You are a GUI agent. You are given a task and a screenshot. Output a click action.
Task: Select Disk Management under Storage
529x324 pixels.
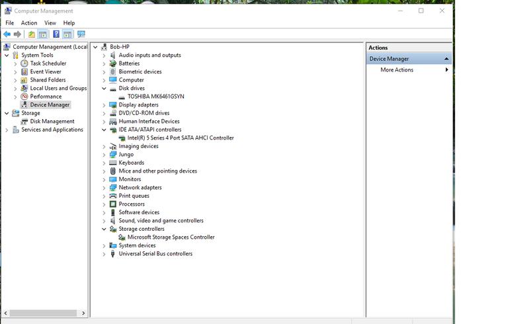tap(52, 122)
